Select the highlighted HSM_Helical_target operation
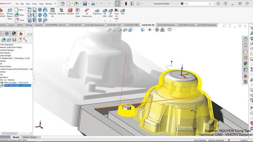Image resolution: width=253 pixels, height=142 pixels. pos(17,85)
